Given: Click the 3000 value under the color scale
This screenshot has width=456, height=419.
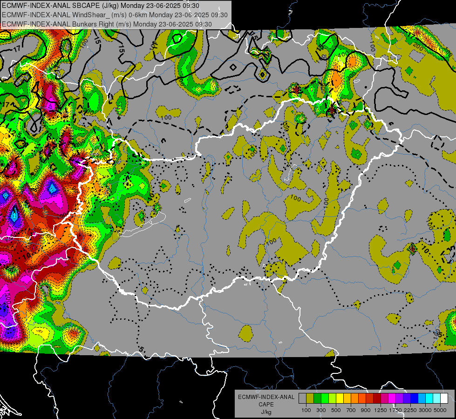Looking at the screenshot, I should pos(425,410).
